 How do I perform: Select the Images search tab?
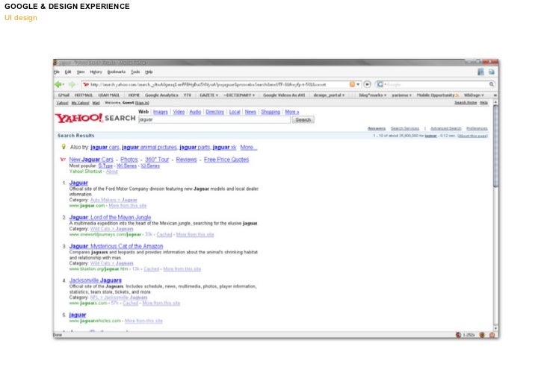tap(160, 112)
